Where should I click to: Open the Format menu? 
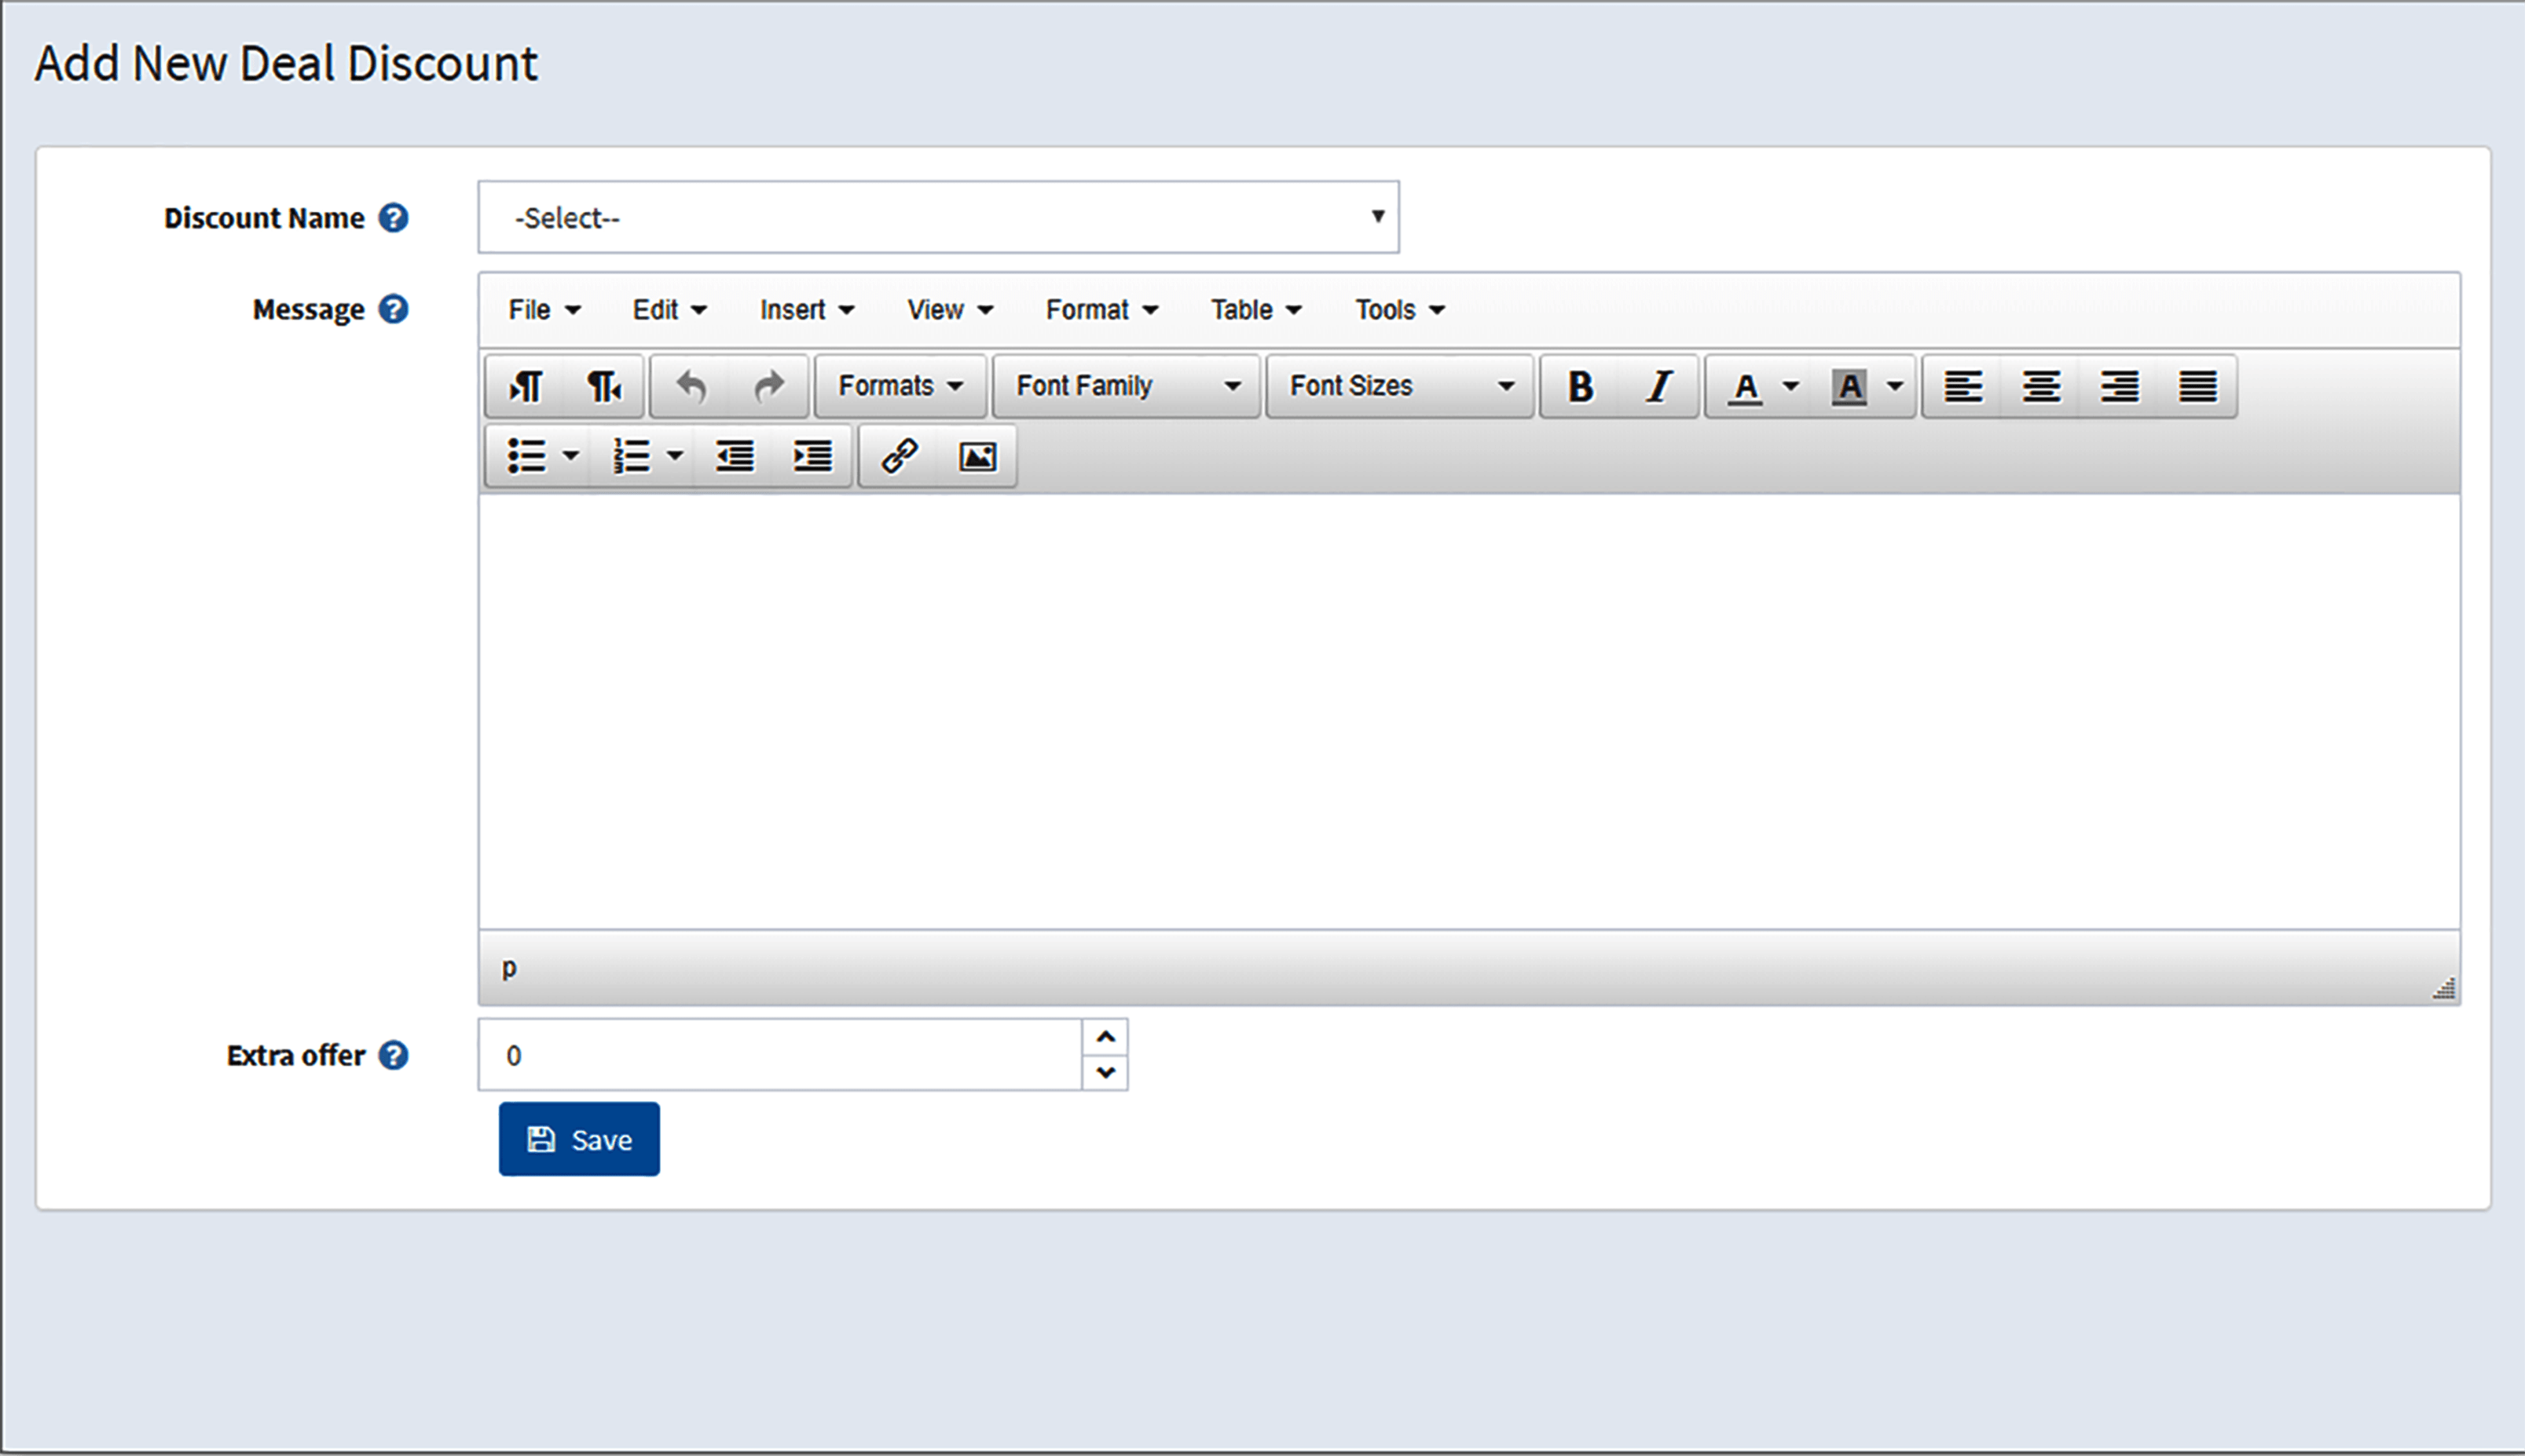tap(1101, 310)
